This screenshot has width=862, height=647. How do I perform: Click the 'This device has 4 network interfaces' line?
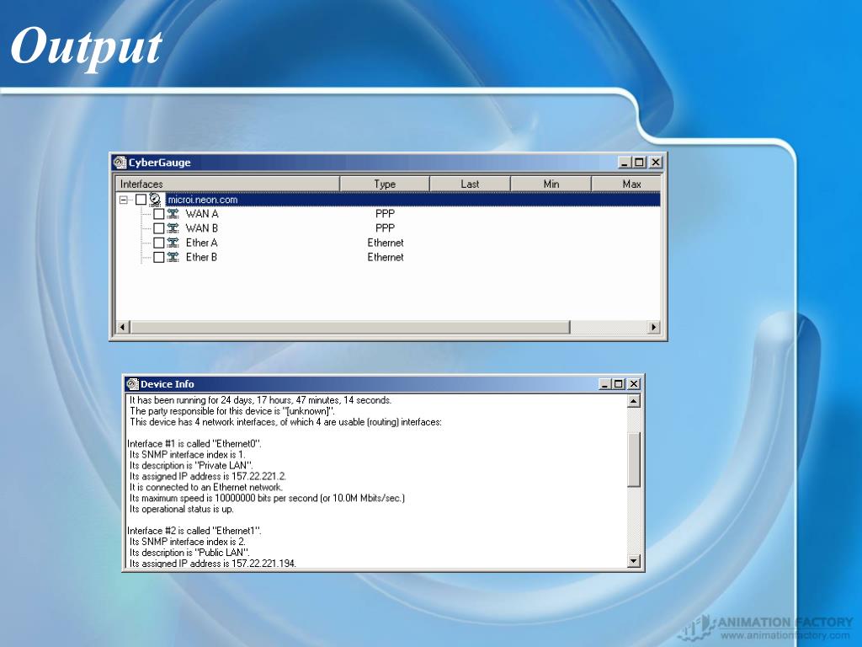285,422
